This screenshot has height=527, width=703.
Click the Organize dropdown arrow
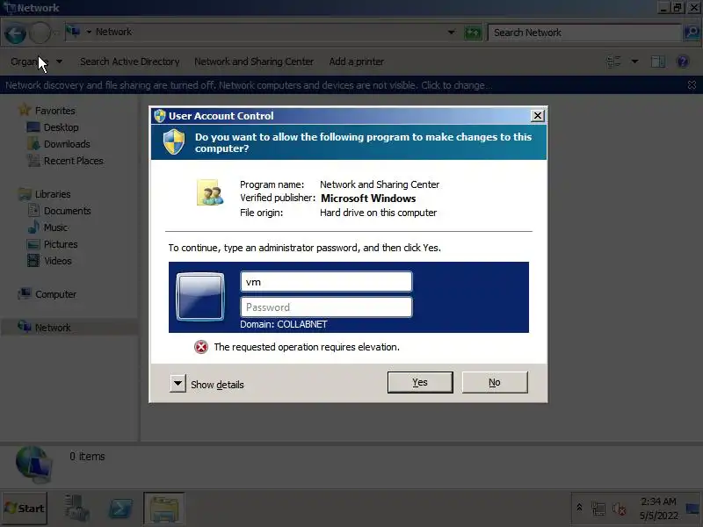coord(59,61)
